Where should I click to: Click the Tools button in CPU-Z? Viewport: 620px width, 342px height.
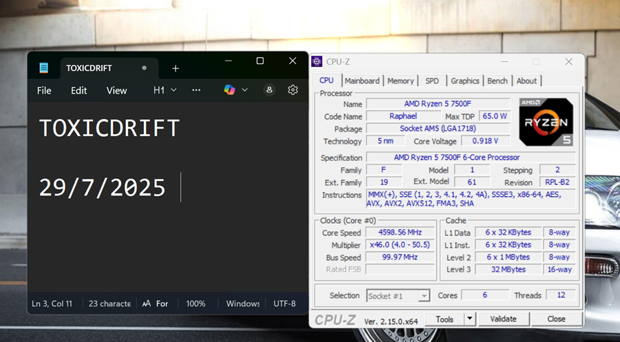[x=445, y=319]
